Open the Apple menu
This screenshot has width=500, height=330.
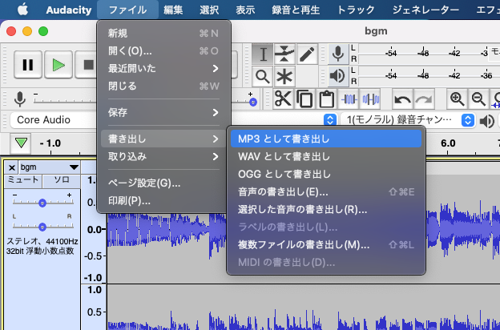point(22,10)
